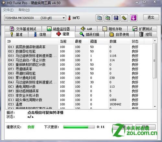Screen dimensions: 162x142
Task: Click data value 1116 in row (03)
Action: coord(113,56)
